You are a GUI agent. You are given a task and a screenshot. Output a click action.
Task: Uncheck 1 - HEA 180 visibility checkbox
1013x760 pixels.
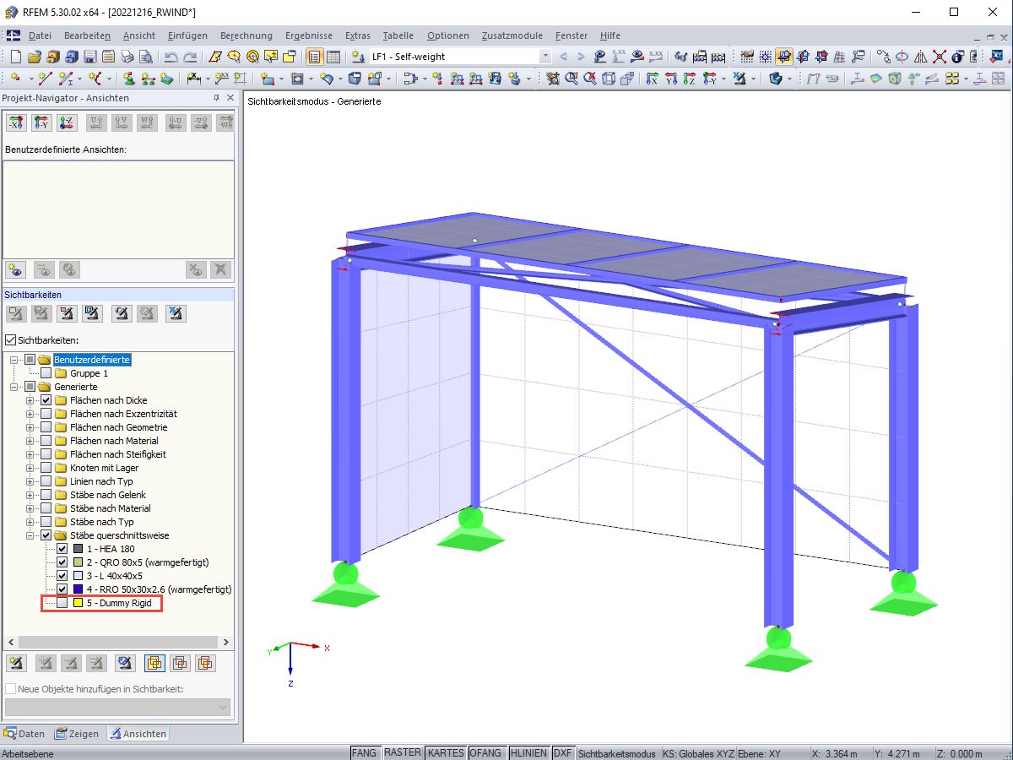[x=62, y=549]
